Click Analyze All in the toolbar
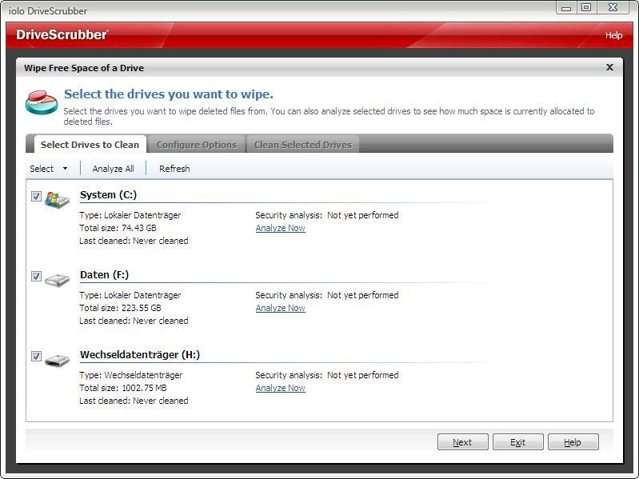This screenshot has width=639, height=479. (x=113, y=169)
